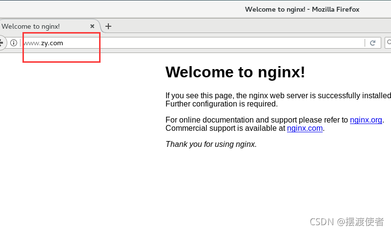This screenshot has height=231, width=391.
Task: Click the search box magnifier icon
Action: [x=389, y=43]
